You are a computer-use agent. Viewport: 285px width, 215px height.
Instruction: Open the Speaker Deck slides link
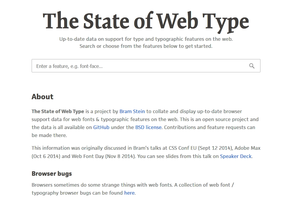click(236, 156)
